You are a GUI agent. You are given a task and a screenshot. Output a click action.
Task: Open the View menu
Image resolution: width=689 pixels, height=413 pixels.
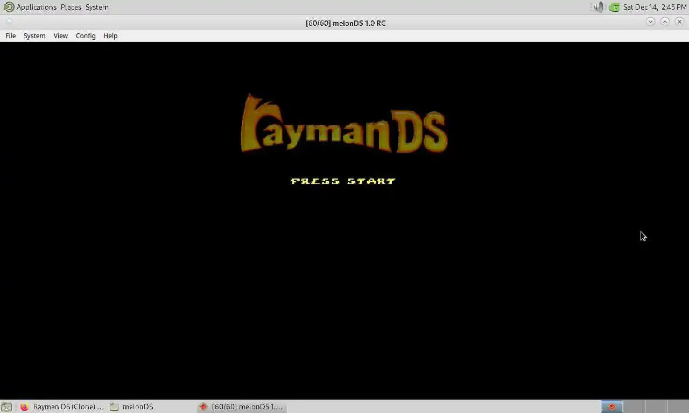pos(60,35)
